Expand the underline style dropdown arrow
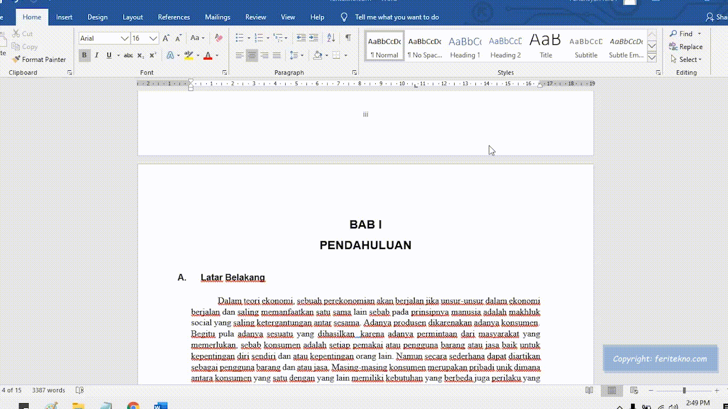728x409 pixels. click(x=117, y=55)
